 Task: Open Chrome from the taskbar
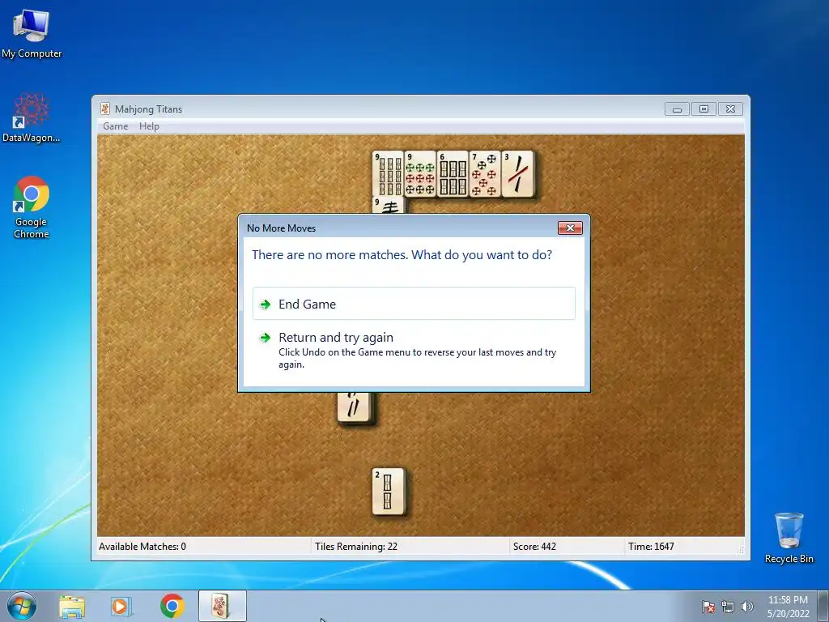[172, 606]
